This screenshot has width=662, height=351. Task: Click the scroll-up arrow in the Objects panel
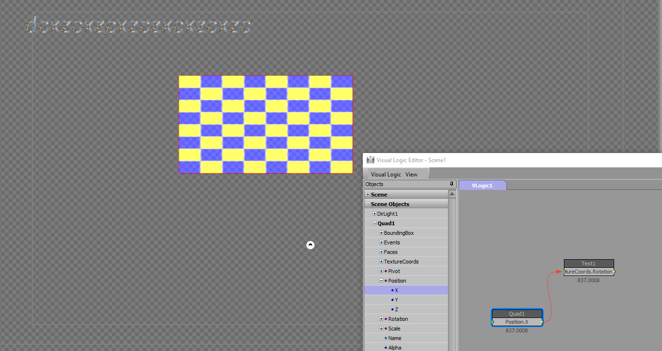pos(451,193)
